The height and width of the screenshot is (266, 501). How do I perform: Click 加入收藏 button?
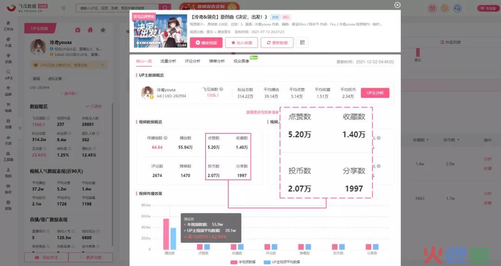click(x=242, y=43)
